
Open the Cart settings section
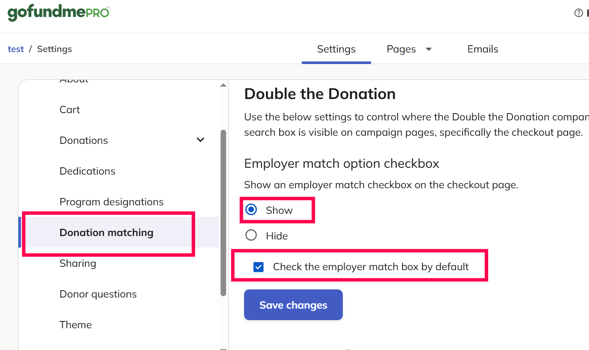point(70,110)
